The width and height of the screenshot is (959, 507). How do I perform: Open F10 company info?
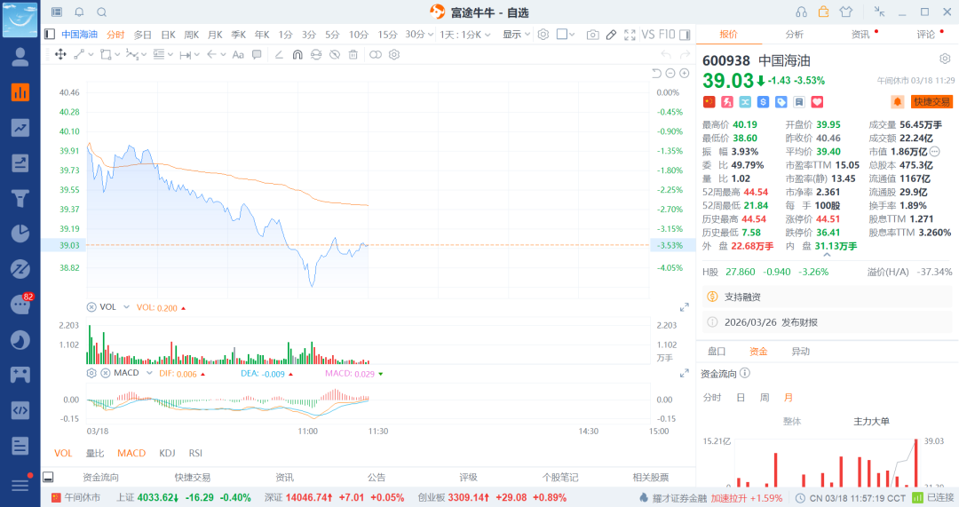(667, 35)
